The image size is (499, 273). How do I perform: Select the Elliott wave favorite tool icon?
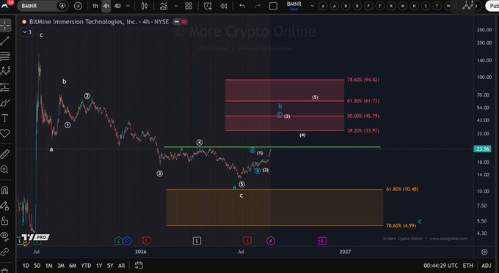(x=469, y=6)
